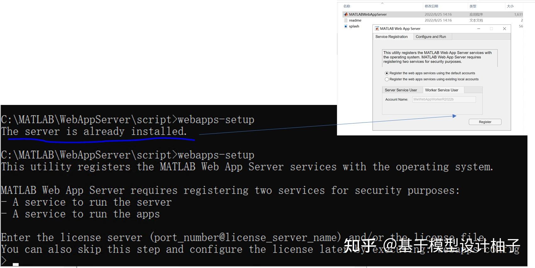The width and height of the screenshot is (535, 268).
Task: Close the MATLAB Web App Server dialog
Action: pyautogui.click(x=505, y=29)
